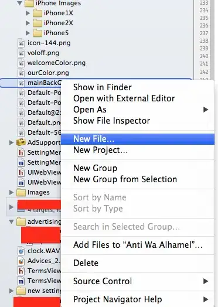The image size is (218, 307).
Task: Click the AdSupport framework toolbox icon
Action: click(21, 142)
